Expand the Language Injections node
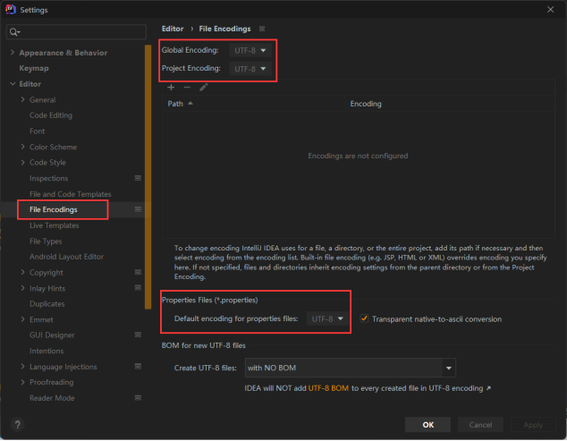Viewport: 567px width, 441px height. (22, 367)
